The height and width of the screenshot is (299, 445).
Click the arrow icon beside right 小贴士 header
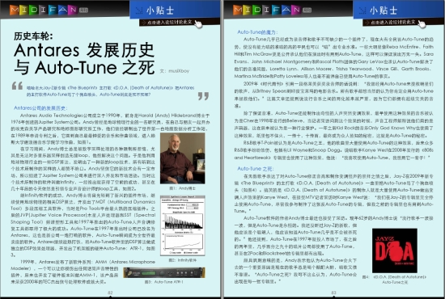[x=362, y=11]
